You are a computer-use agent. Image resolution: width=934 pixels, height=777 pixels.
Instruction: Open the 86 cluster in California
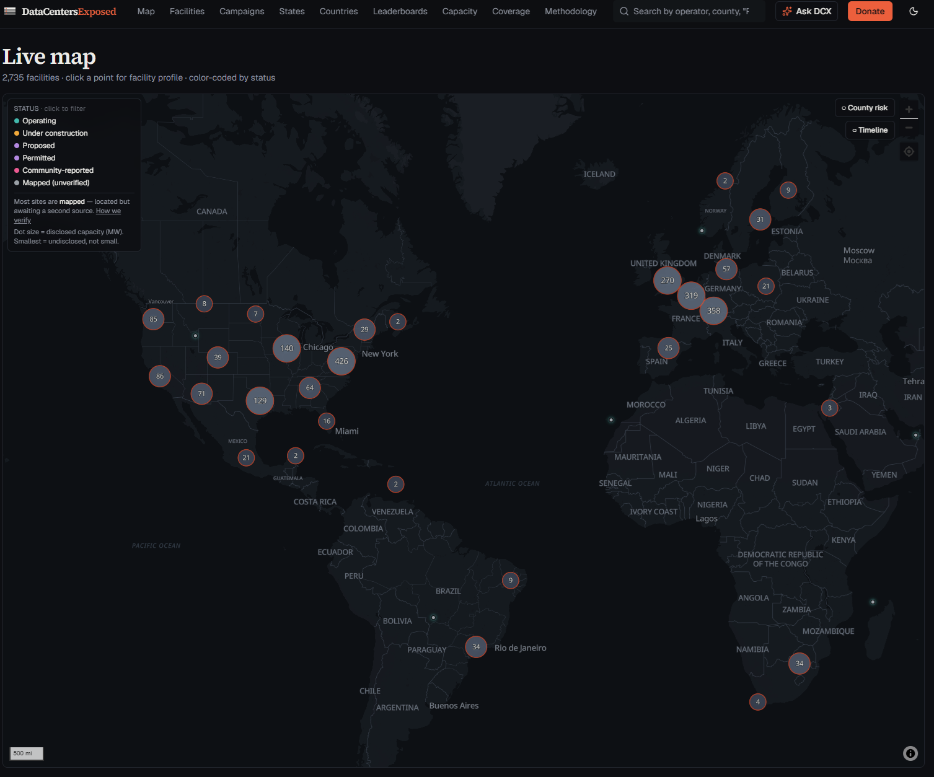tap(160, 376)
